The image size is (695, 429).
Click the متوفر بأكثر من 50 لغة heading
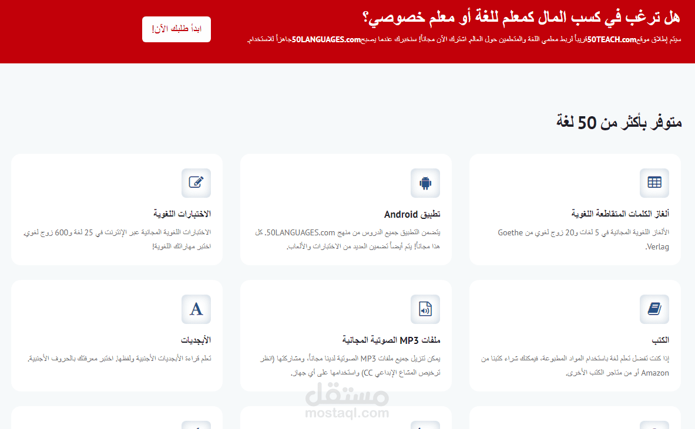click(619, 122)
